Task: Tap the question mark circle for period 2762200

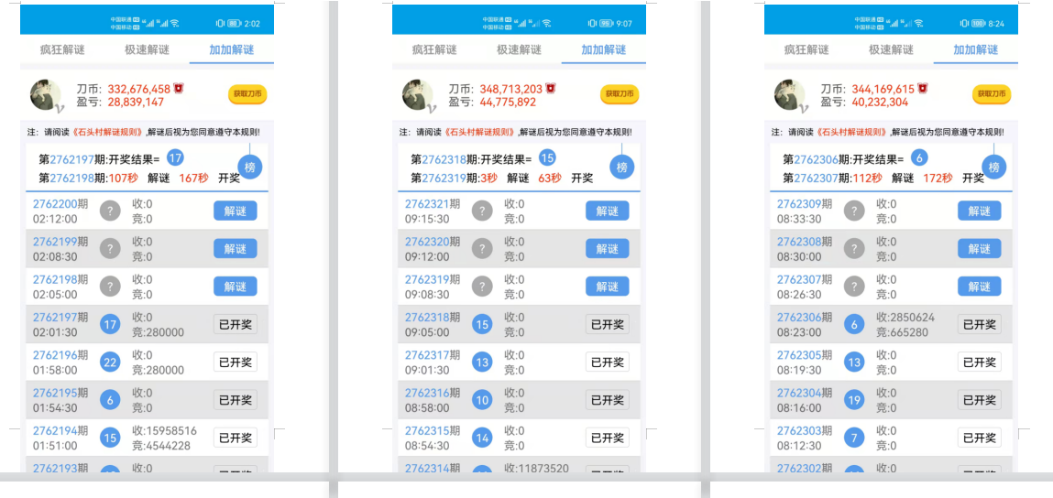Action: [x=110, y=211]
